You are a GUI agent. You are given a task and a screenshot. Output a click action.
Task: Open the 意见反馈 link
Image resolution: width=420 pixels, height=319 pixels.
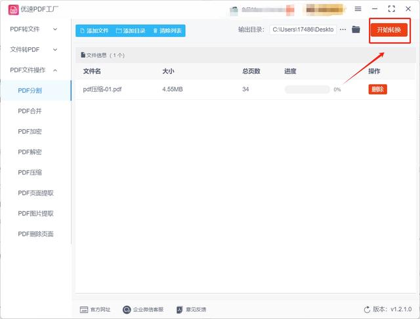pos(196,310)
